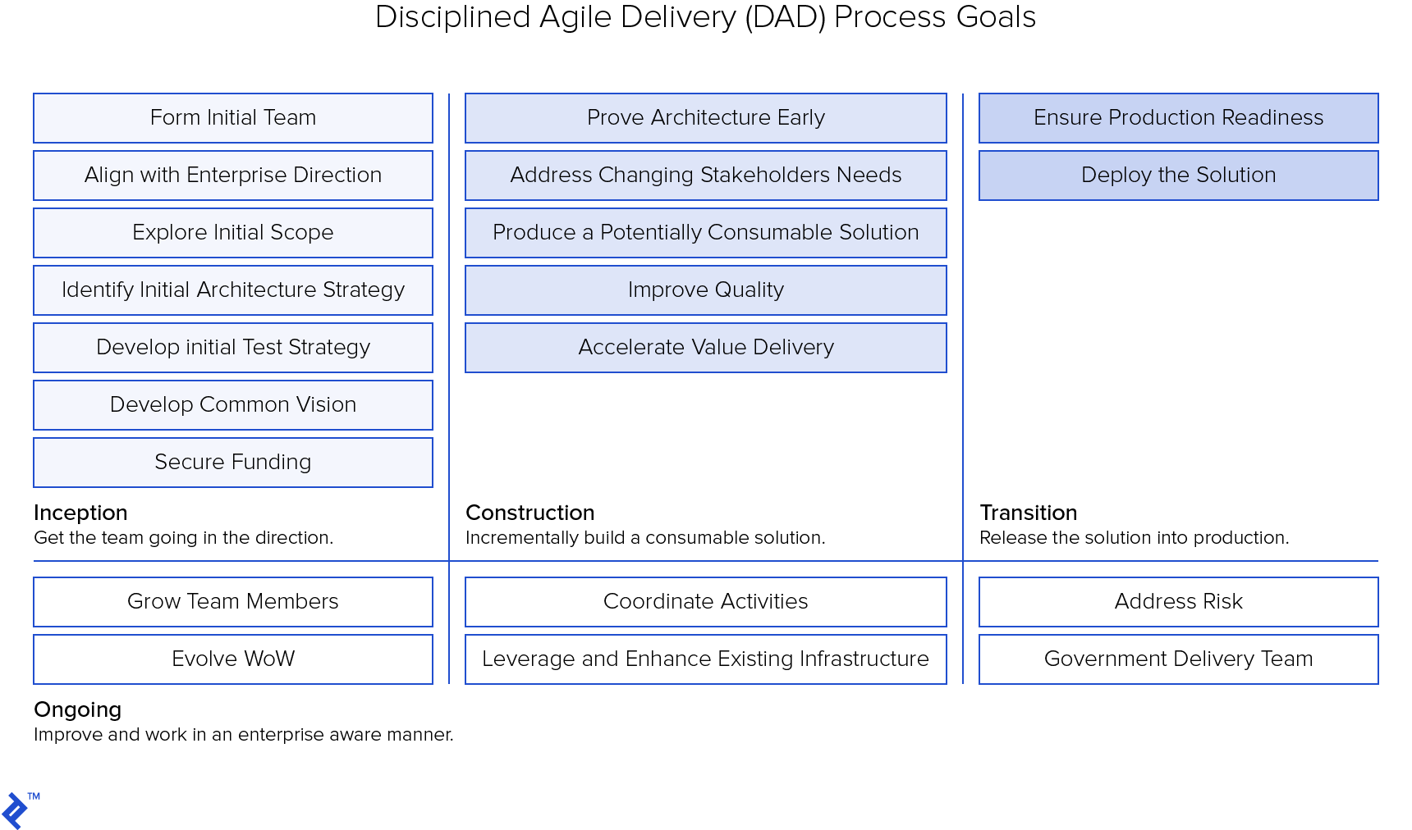Select the Grow Team Members box

[233, 602]
